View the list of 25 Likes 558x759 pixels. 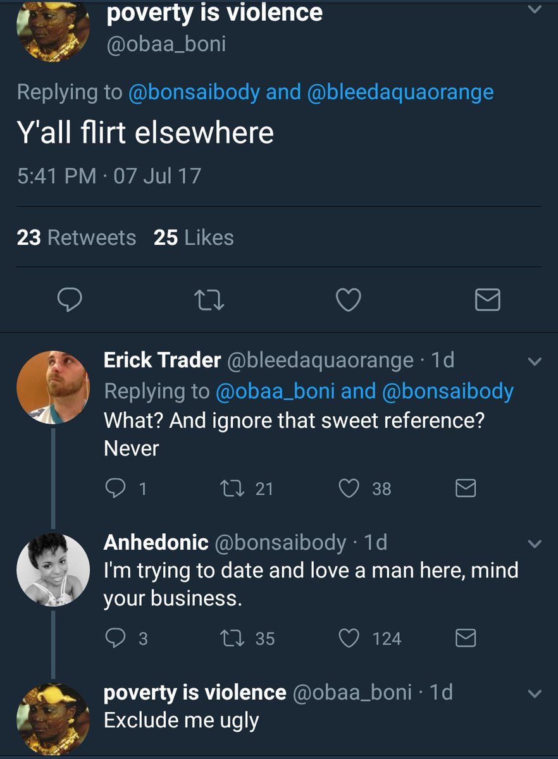194,238
